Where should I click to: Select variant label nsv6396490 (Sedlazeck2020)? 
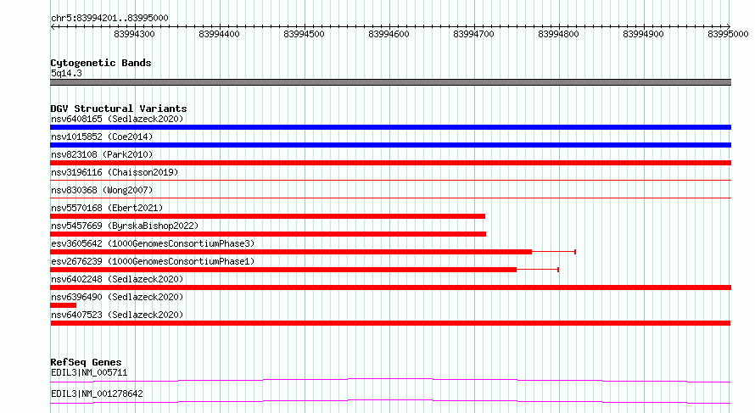tap(117, 297)
